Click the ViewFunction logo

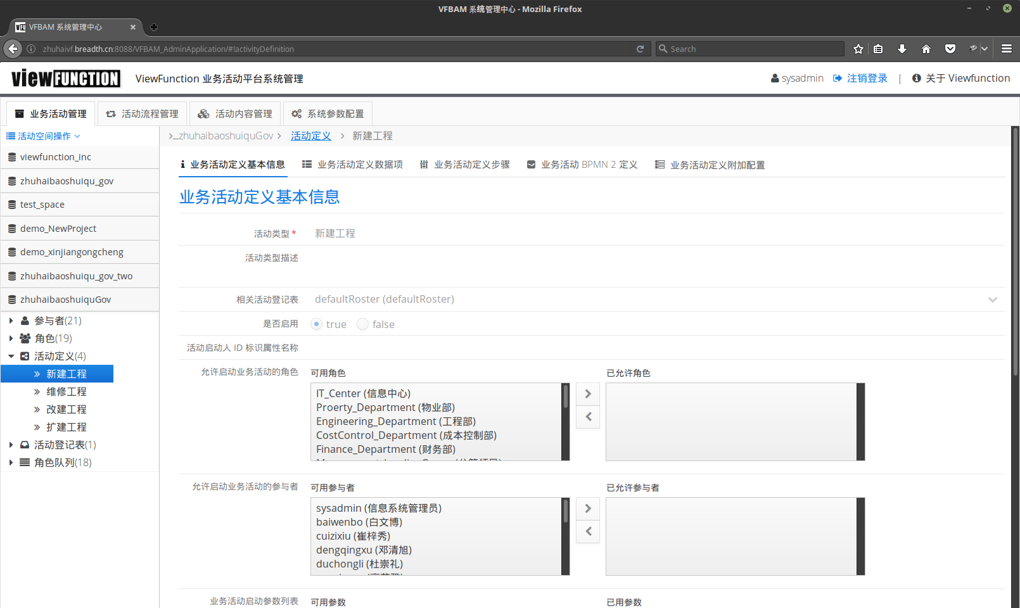(x=66, y=78)
